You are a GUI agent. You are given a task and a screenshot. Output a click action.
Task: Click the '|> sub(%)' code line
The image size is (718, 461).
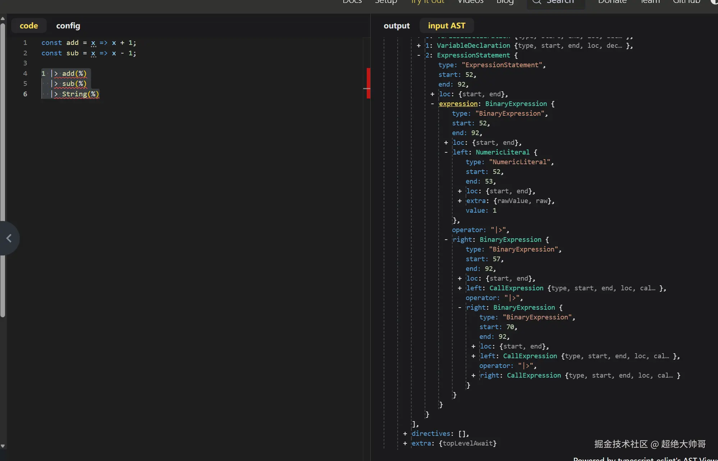(x=69, y=84)
